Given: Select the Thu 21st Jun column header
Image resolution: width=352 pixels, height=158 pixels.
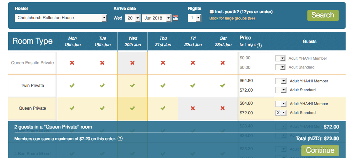Looking at the screenshot, I should click(163, 42).
